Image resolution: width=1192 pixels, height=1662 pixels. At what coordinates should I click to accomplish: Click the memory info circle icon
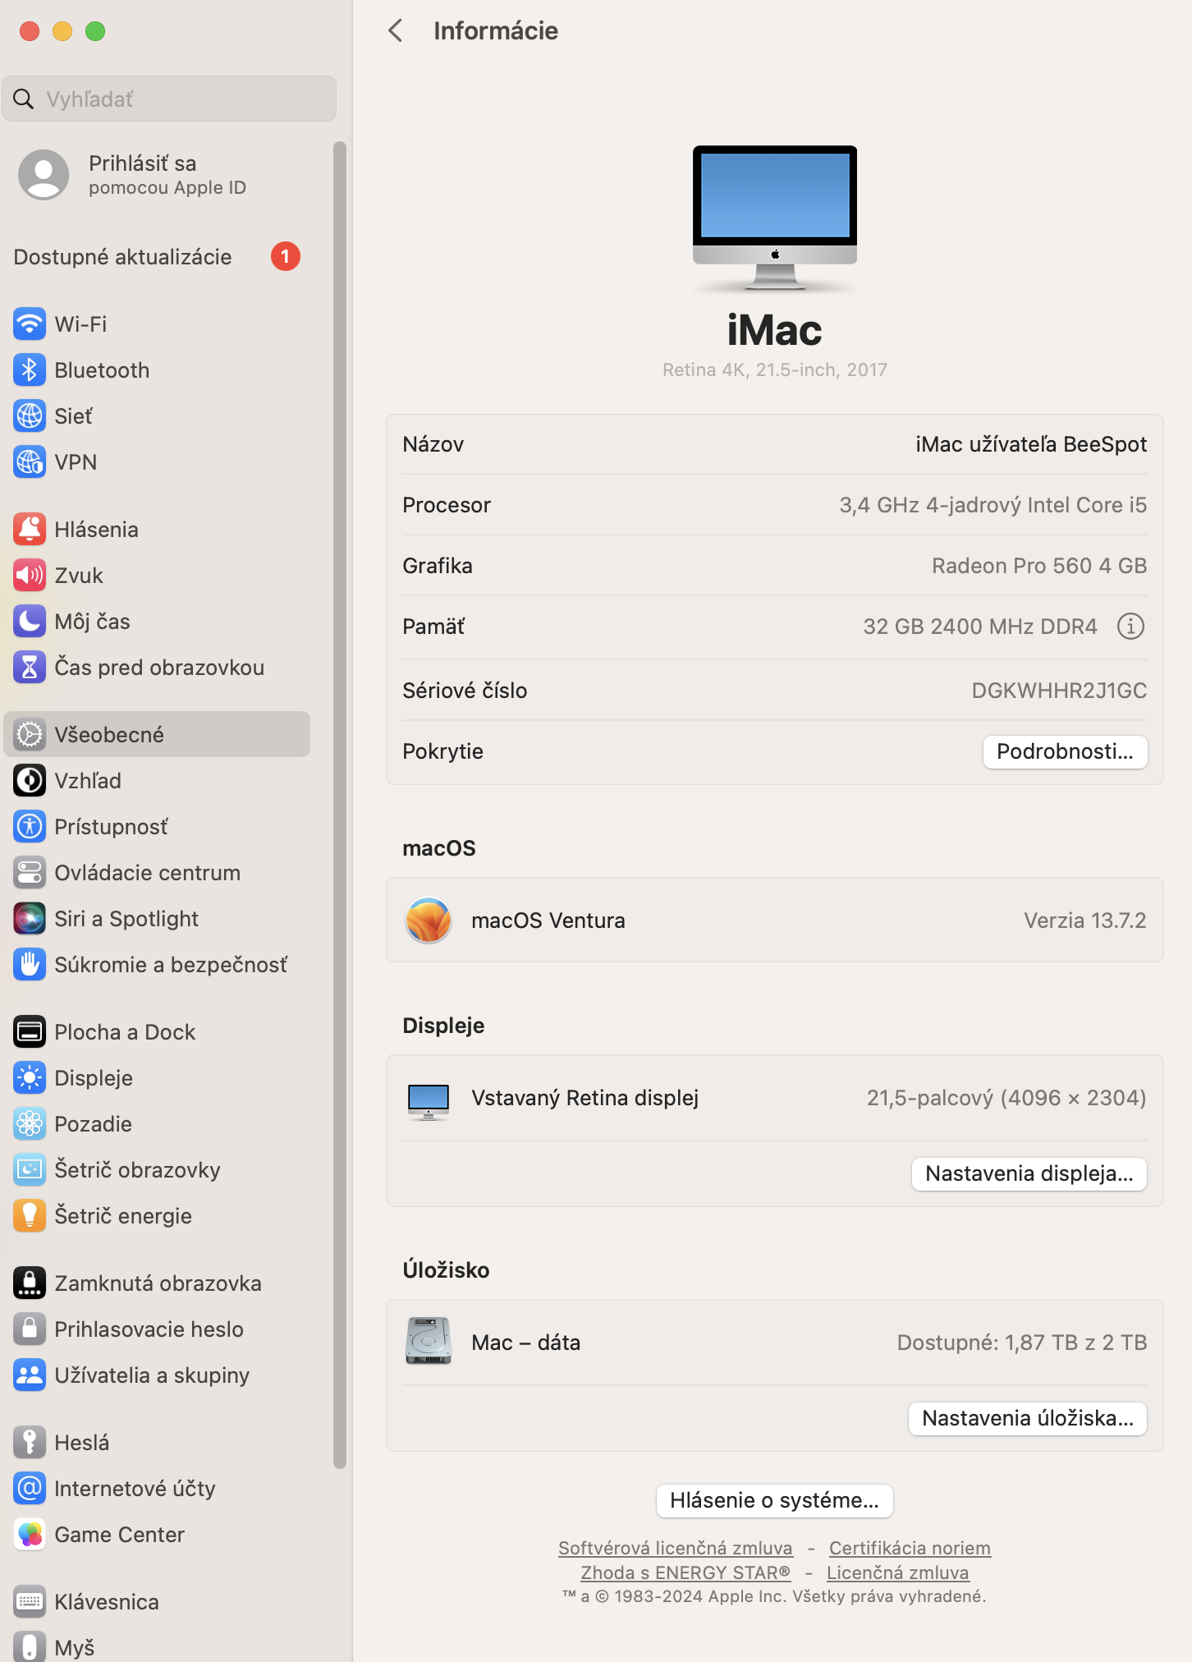(x=1130, y=627)
